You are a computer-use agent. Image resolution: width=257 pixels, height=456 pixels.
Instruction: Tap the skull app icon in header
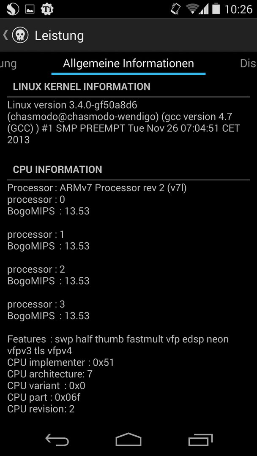tap(20, 35)
